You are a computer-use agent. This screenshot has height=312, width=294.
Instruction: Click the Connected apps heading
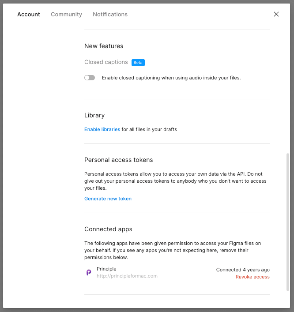(x=108, y=229)
